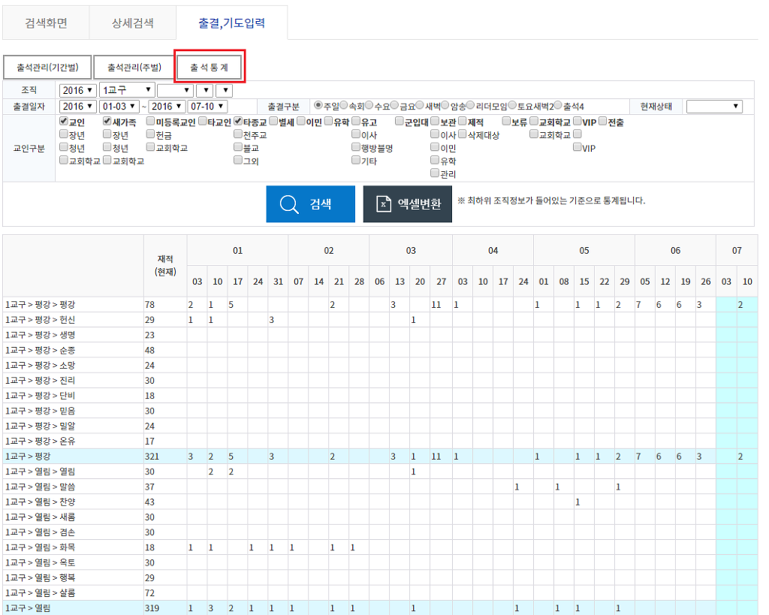The image size is (769, 615).
Task: Open the 01-03 start date dropdown
Action: [119, 107]
